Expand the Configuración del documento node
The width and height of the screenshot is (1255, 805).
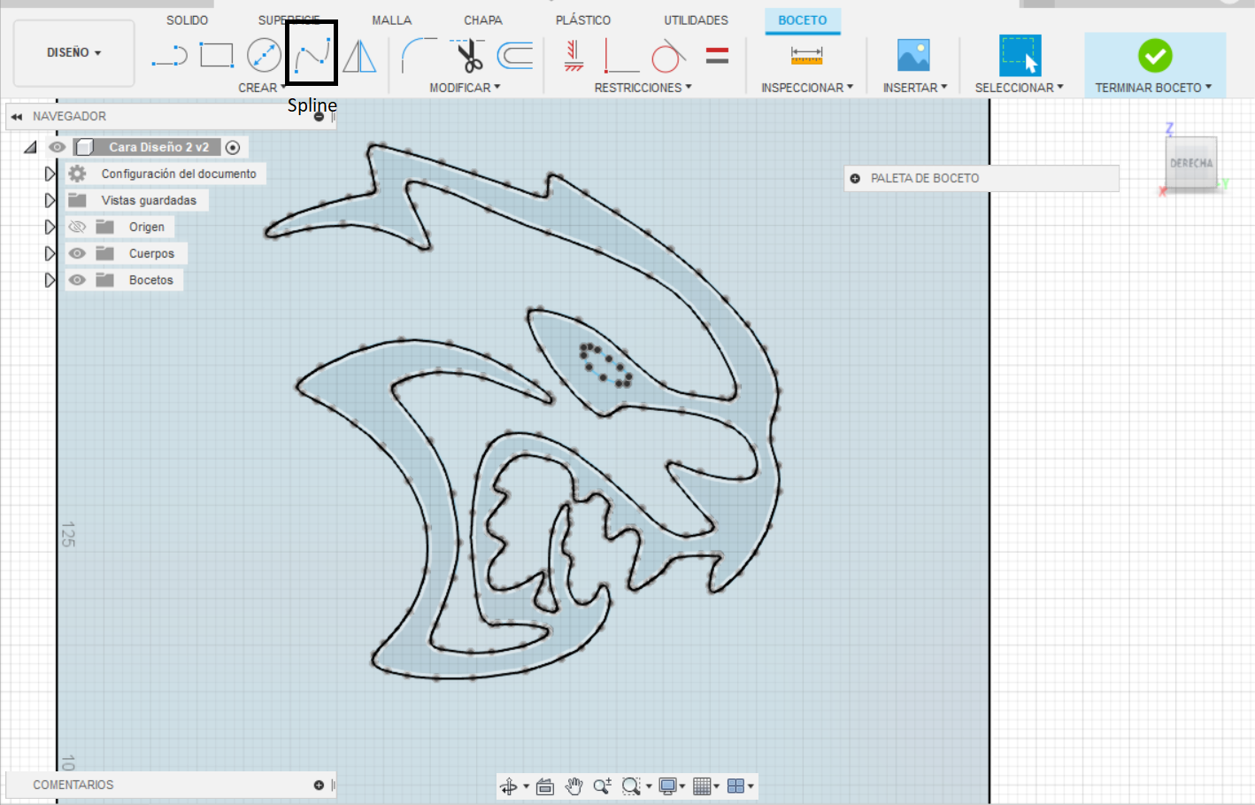pyautogui.click(x=50, y=174)
